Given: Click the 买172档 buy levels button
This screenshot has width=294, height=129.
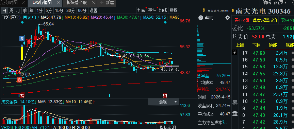Looking at the screenshot, I should (242, 20).
